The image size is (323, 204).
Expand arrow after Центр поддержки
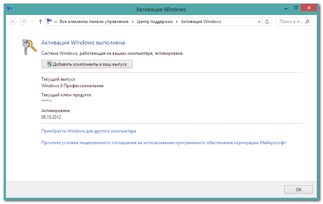177,22
